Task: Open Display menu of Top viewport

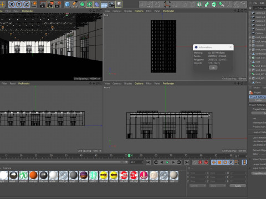Action: (x=128, y=11)
